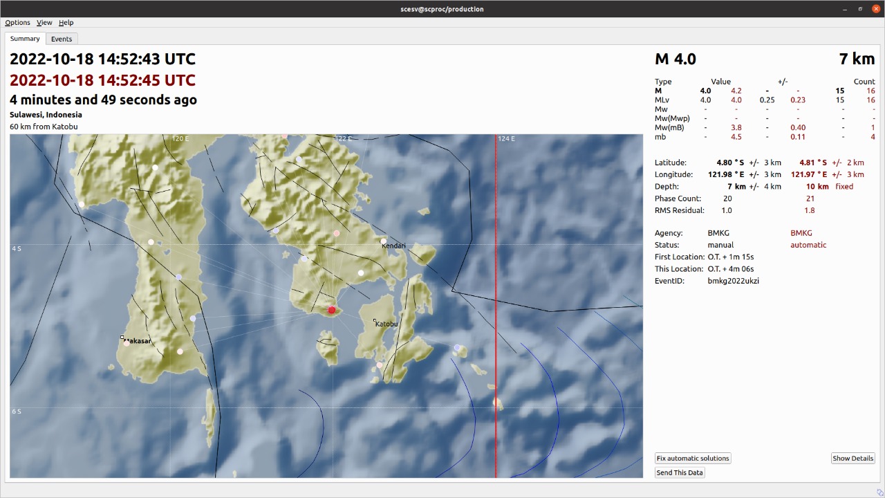This screenshot has width=885, height=498.
Task: Minimize the scesv window
Action: click(845, 9)
